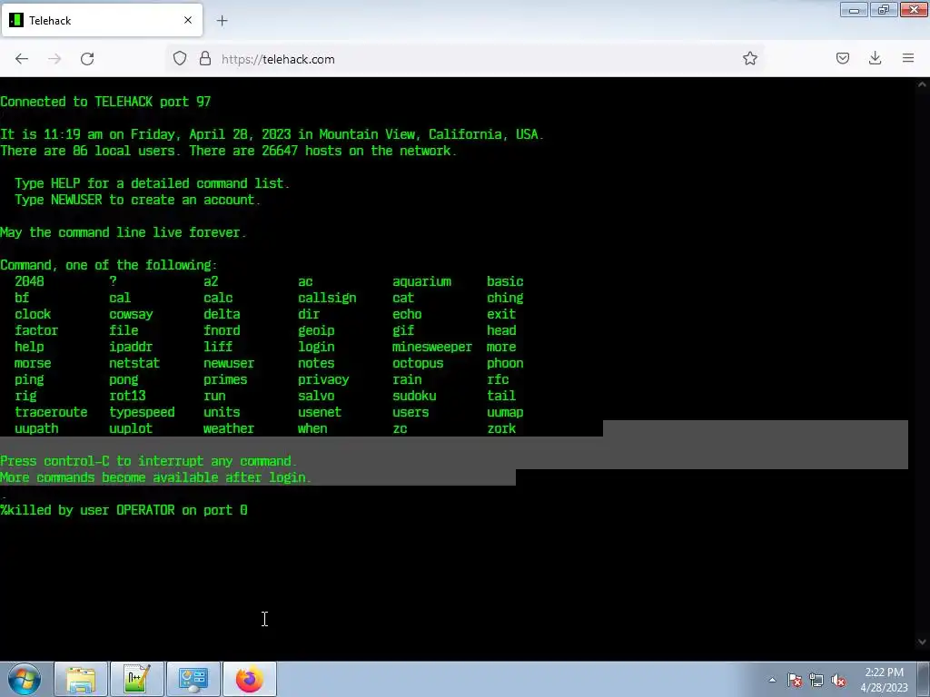Click '%killed by user OPERATOR' line
Image resolution: width=930 pixels, height=697 pixels.
point(124,510)
